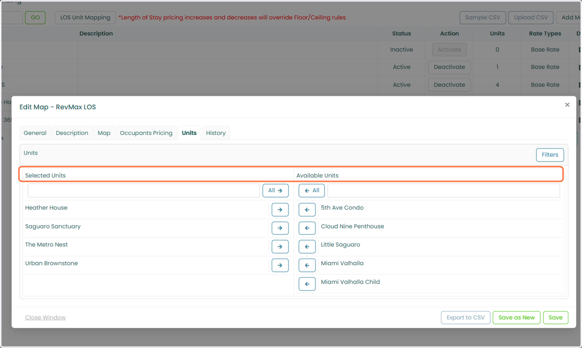This screenshot has height=348, width=582.
Task: Click right arrow beside Saguaro Sanctuary
Action: pos(280,228)
